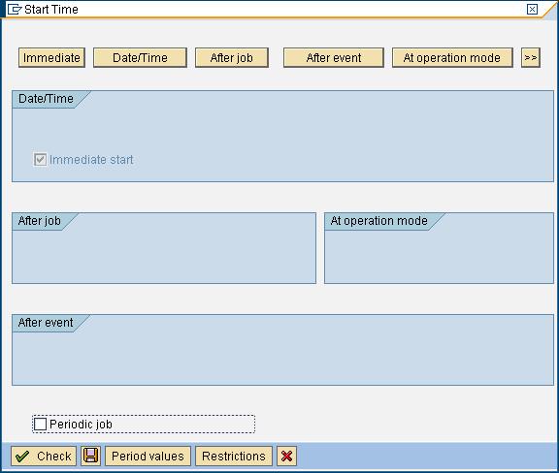Click the Date/Time group box header
Screen dimensions: 559x473
[46, 99]
